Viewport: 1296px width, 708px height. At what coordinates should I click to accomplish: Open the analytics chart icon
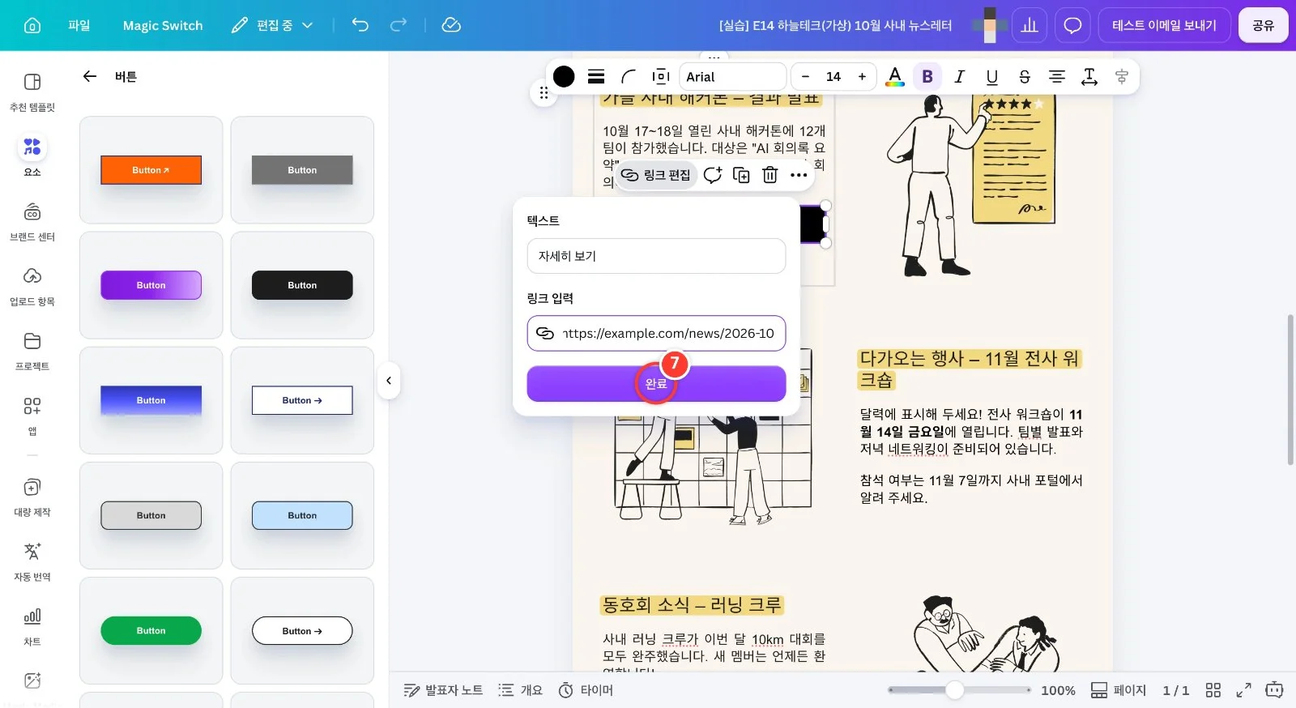tap(1030, 25)
